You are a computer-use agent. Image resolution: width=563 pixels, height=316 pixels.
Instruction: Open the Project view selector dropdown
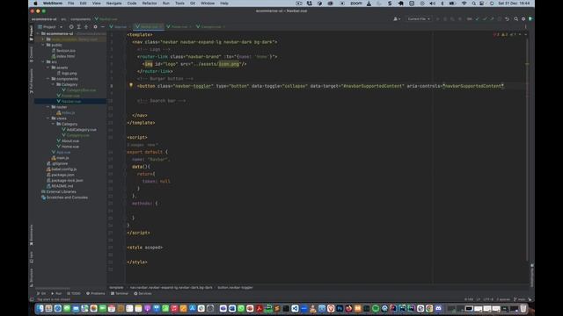point(50,27)
